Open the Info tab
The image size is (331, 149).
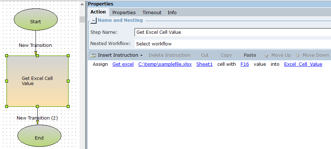point(172,12)
